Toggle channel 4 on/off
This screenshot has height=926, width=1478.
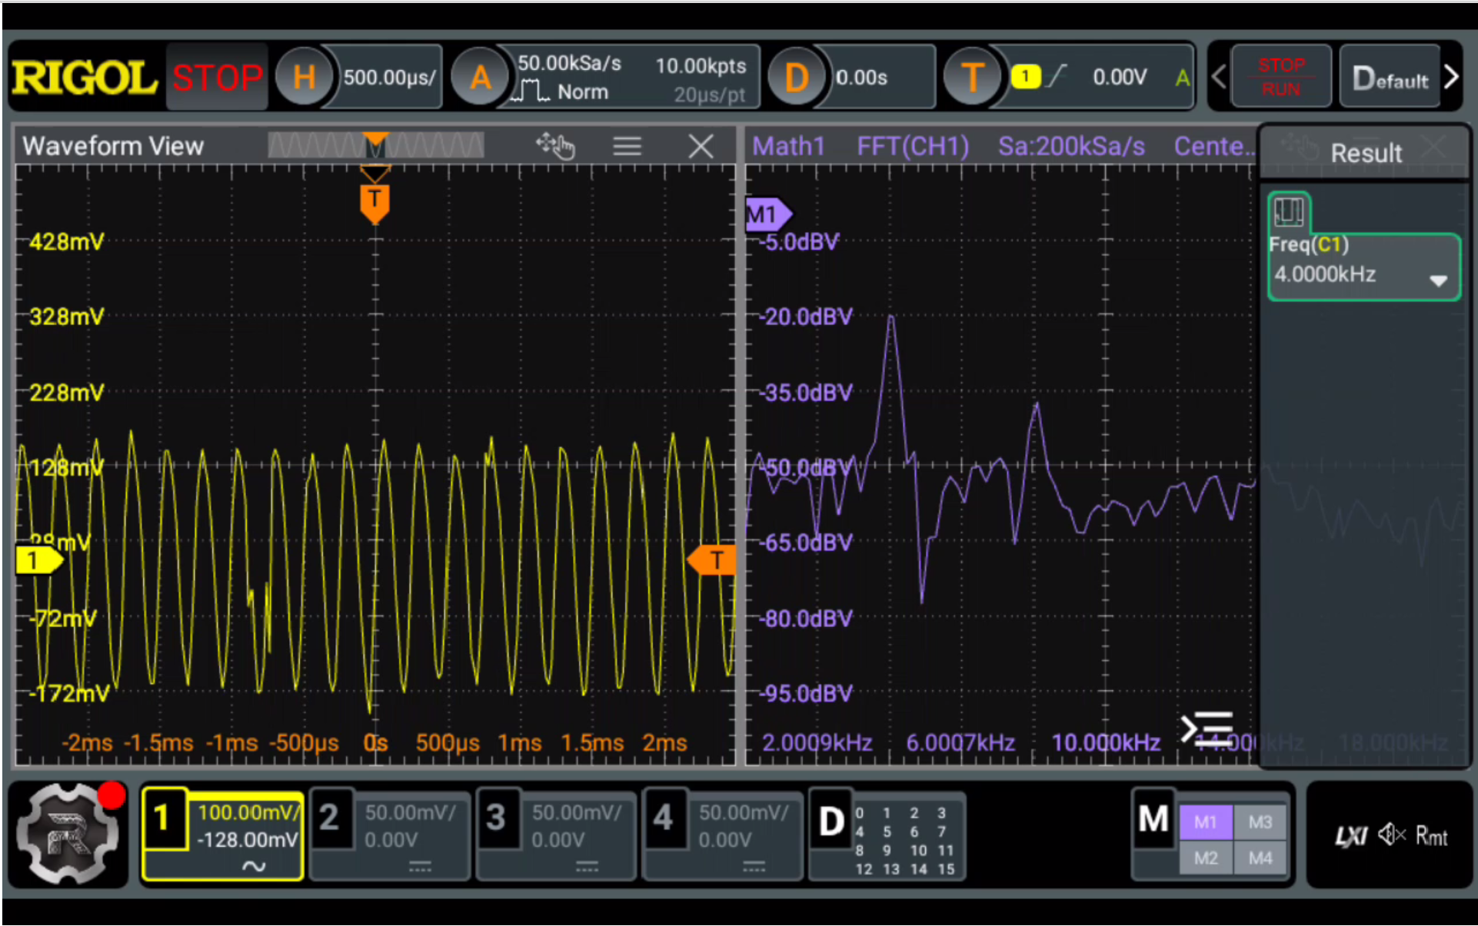click(x=663, y=818)
